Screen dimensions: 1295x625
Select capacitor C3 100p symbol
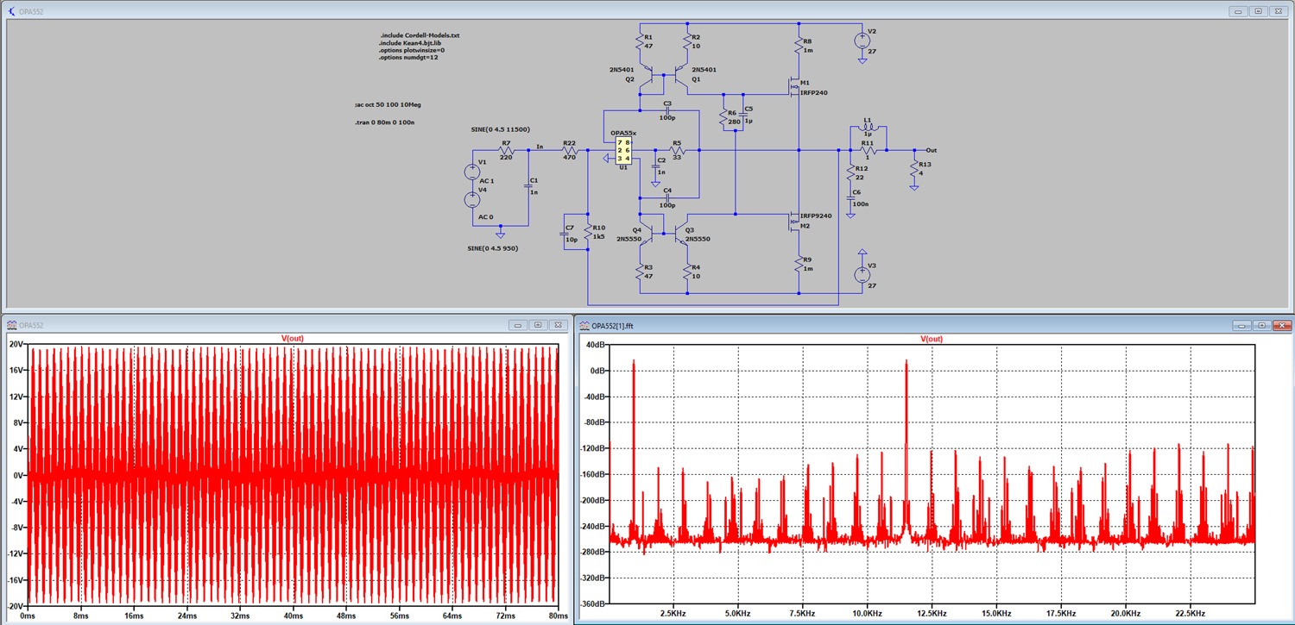(x=668, y=110)
